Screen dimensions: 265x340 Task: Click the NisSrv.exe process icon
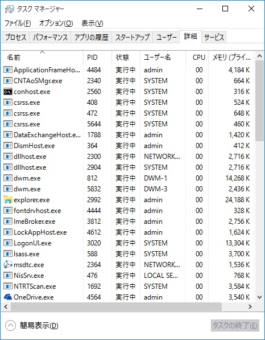click(8, 276)
